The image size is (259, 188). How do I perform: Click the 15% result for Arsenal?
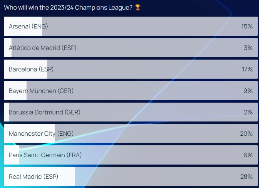(x=247, y=26)
